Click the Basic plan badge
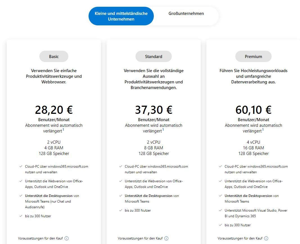 click(x=53, y=56)
